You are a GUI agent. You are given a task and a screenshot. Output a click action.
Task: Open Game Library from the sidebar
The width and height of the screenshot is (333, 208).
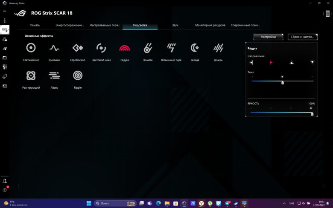(x=5, y=58)
